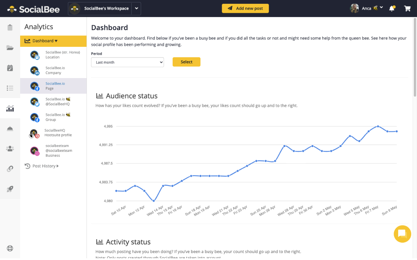Select SocialBeeHQ Hootsuite profile
The height and width of the screenshot is (260, 417).
tap(53, 133)
